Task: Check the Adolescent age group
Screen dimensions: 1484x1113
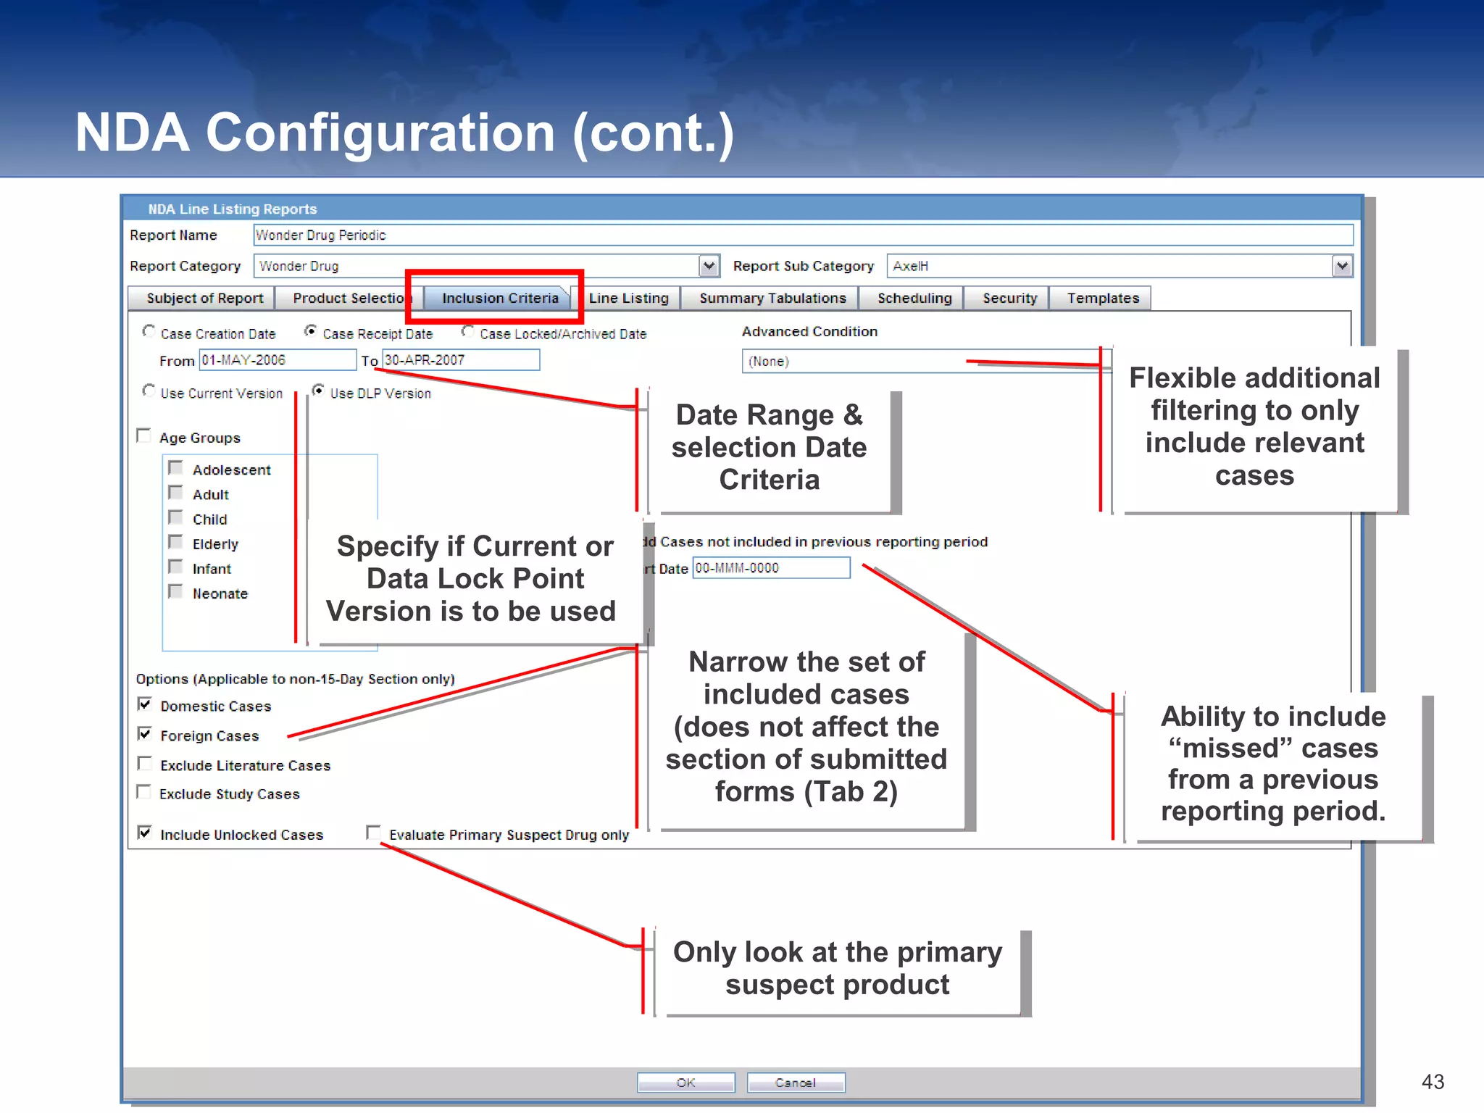Action: point(175,467)
